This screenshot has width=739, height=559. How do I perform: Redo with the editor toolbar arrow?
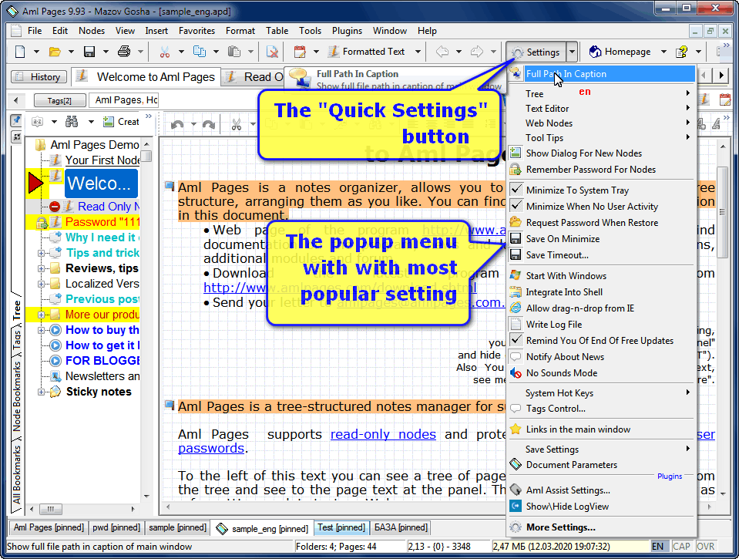208,125
